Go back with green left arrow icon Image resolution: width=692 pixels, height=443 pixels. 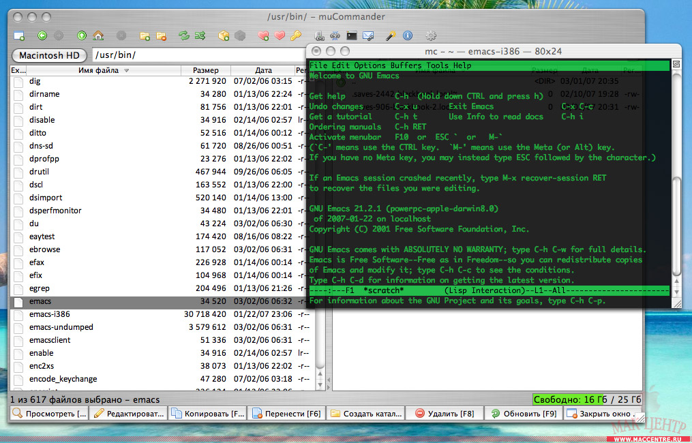(x=42, y=35)
